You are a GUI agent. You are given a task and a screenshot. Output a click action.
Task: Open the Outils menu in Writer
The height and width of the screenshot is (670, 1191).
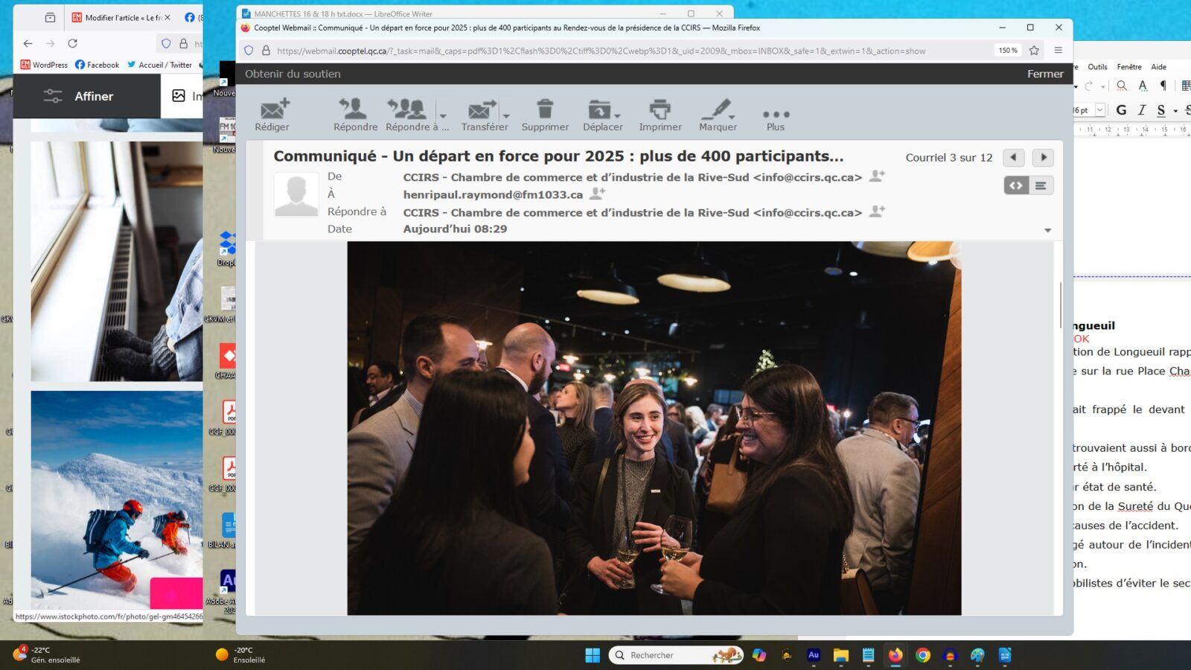[x=1097, y=67]
